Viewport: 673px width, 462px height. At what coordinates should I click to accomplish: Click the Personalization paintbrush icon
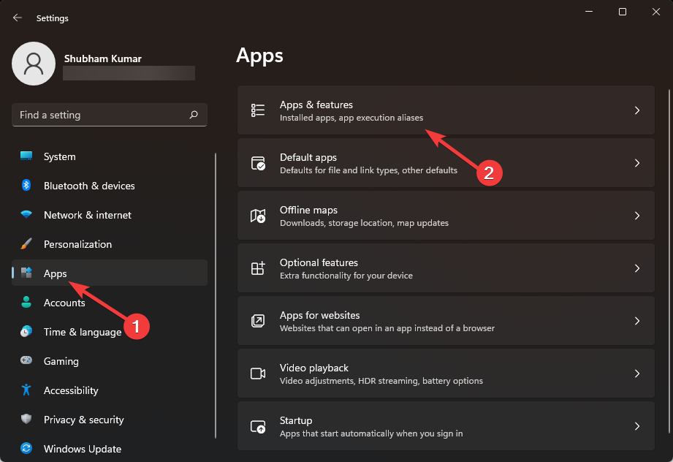coord(27,244)
